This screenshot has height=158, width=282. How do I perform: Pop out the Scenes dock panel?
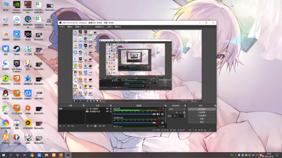click(84, 106)
